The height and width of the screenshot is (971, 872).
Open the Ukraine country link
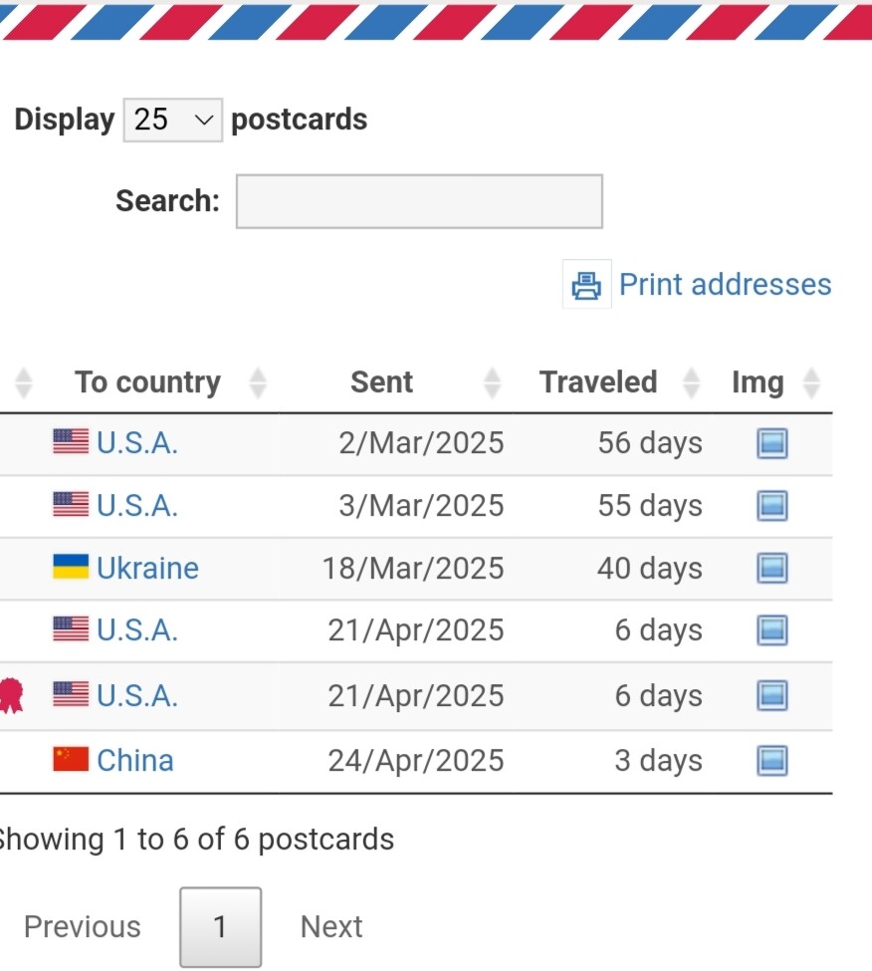[x=147, y=569]
